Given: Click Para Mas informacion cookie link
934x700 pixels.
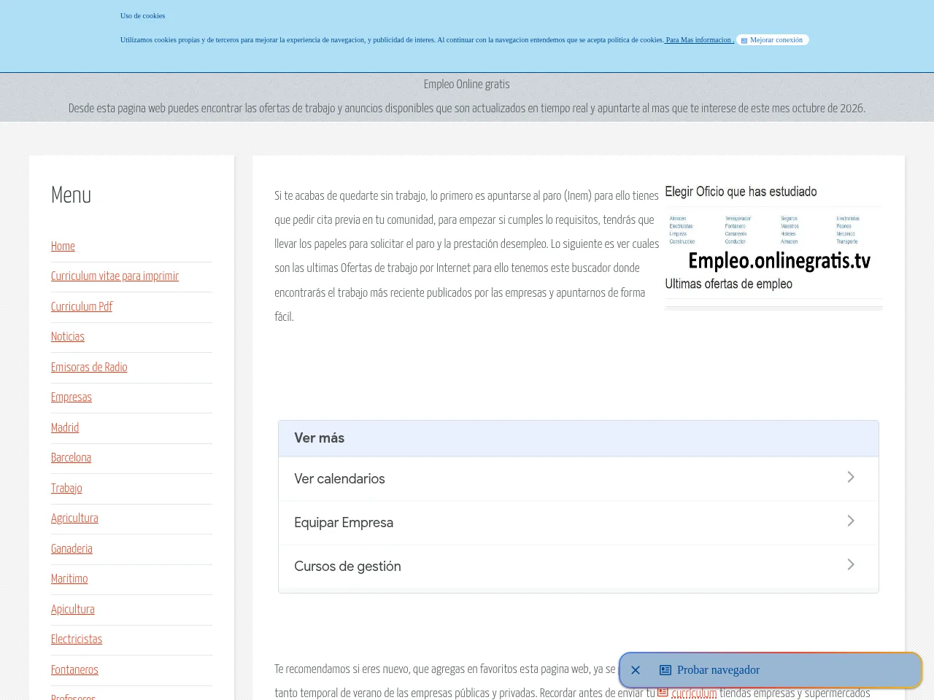Looking at the screenshot, I should (699, 40).
